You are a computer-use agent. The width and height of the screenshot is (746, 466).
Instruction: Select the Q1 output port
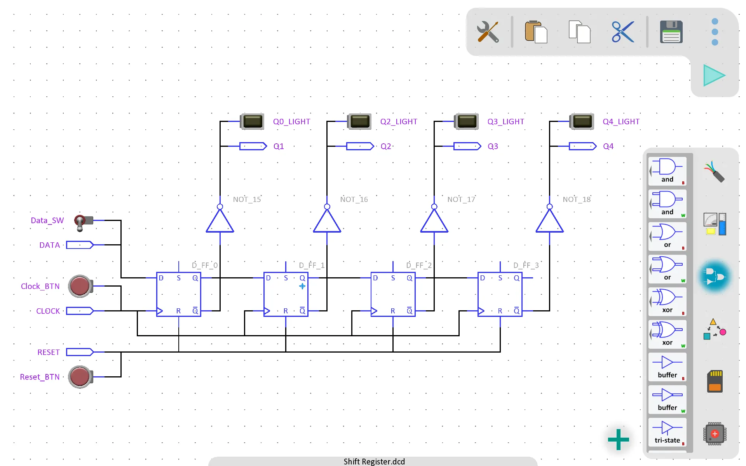pyautogui.click(x=253, y=146)
